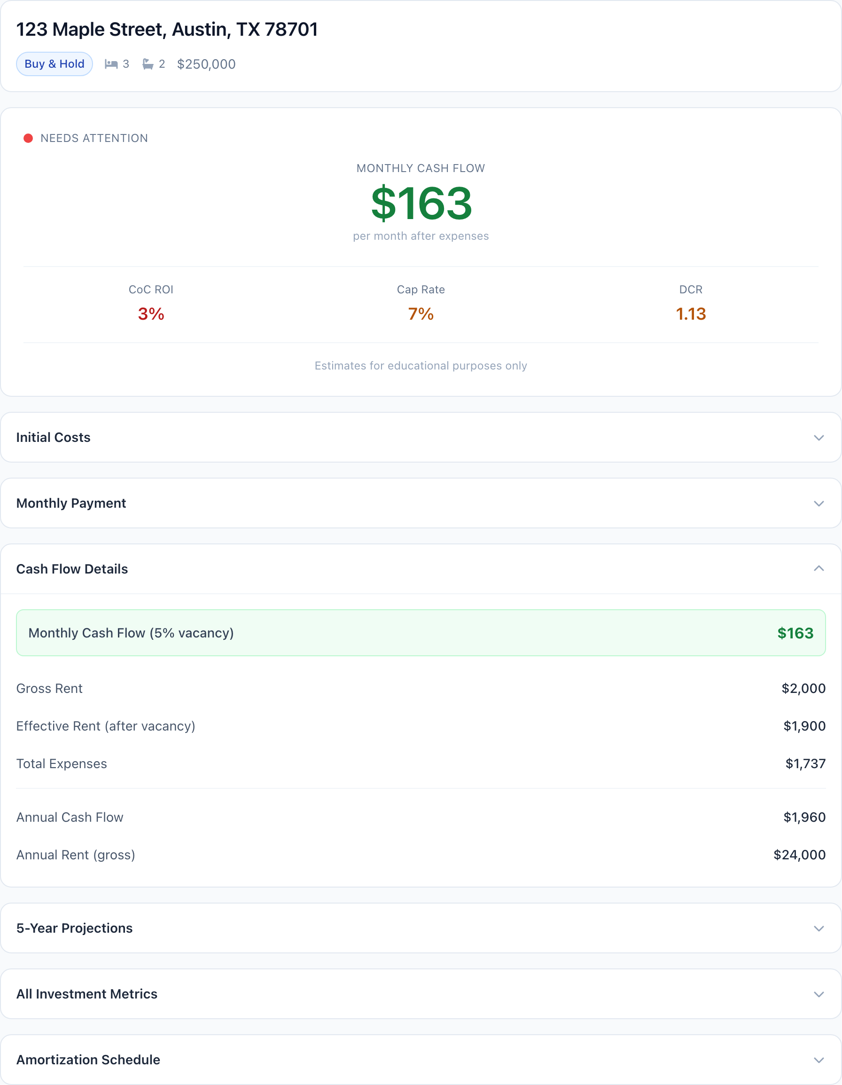Select the Cap Rate 7% metric
Image resolution: width=842 pixels, height=1085 pixels.
point(421,314)
